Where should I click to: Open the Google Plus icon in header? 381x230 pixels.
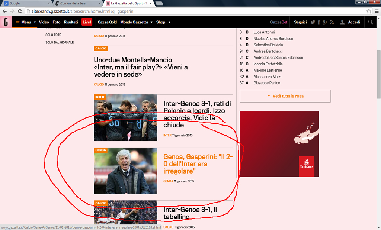click(x=325, y=22)
